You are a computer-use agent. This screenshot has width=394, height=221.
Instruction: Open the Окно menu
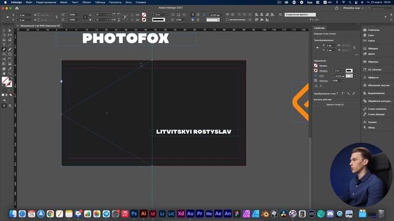coord(129,2)
